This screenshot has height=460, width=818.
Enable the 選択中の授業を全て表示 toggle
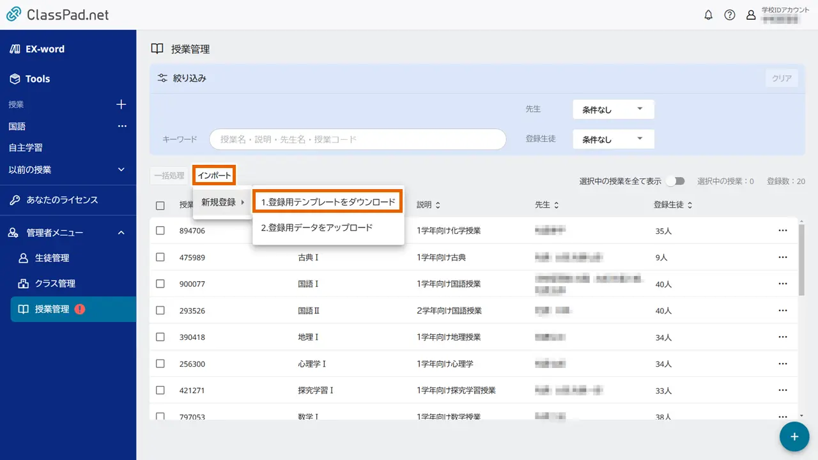pos(675,181)
